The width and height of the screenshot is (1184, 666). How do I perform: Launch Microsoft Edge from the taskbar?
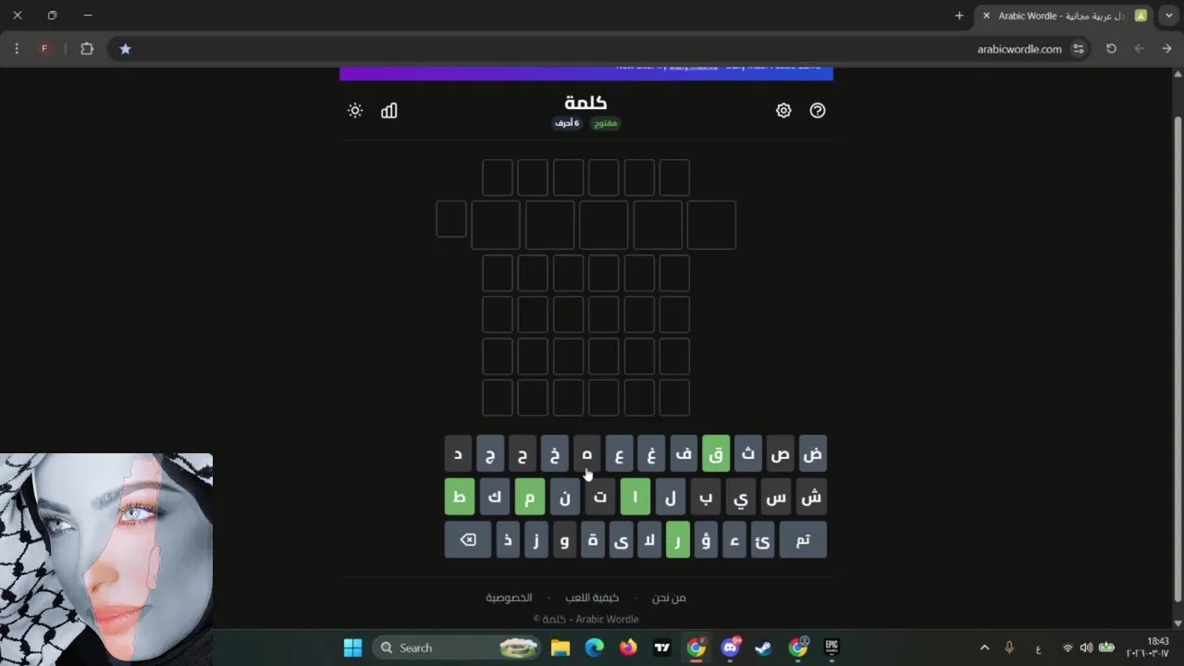pos(594,647)
